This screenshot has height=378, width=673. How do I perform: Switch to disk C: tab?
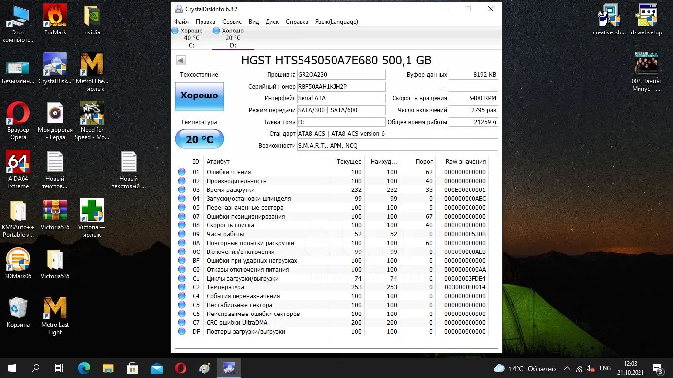coord(191,38)
